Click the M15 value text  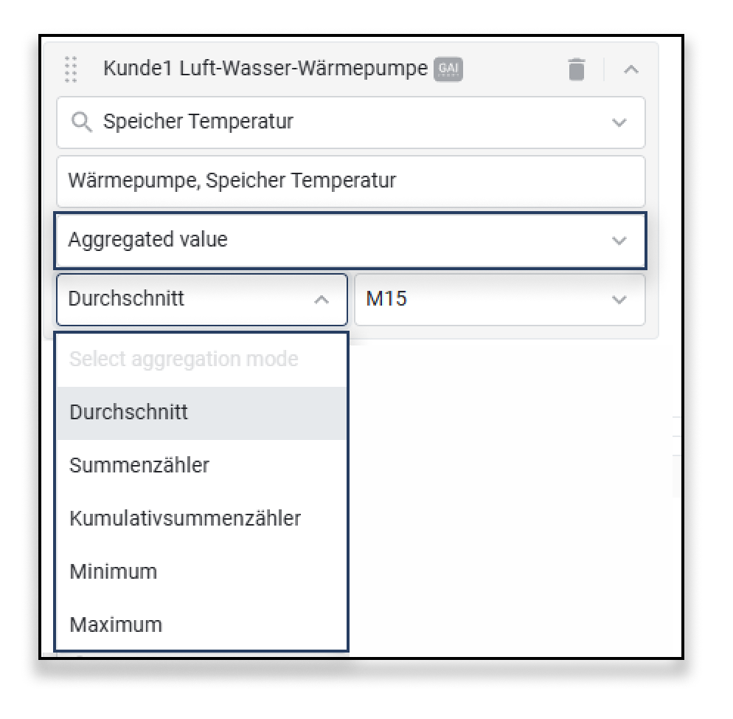(x=386, y=299)
